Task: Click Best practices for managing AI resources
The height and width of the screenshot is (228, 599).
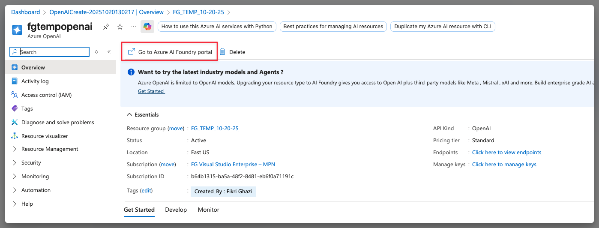Action: click(x=333, y=27)
